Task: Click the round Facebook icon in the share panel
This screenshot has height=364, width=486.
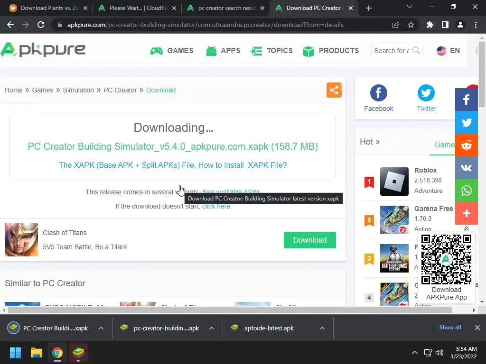Action: tap(378, 93)
